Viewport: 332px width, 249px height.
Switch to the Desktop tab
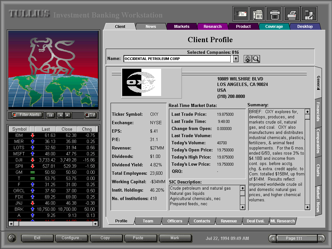(x=305, y=27)
